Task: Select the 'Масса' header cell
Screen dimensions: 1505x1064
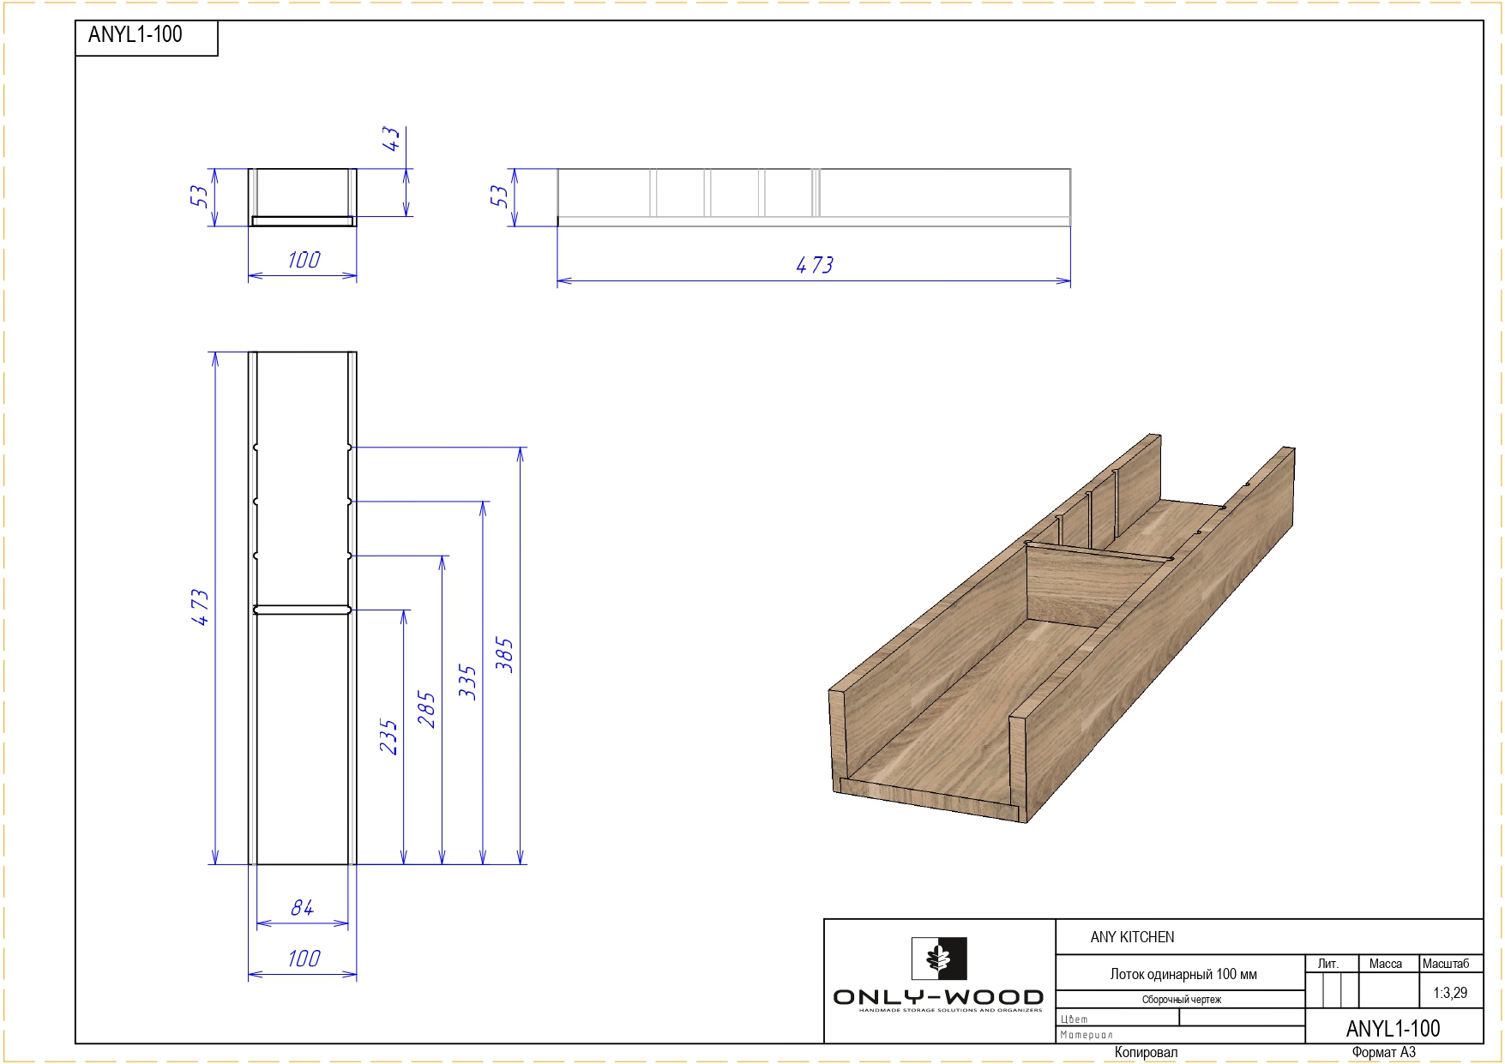Action: point(1385,964)
